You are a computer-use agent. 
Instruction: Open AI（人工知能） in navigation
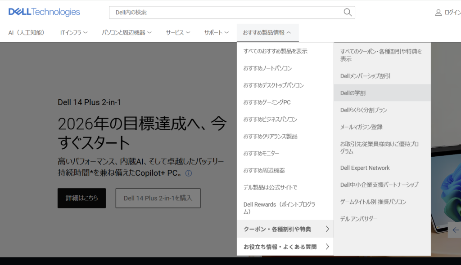[x=27, y=32]
